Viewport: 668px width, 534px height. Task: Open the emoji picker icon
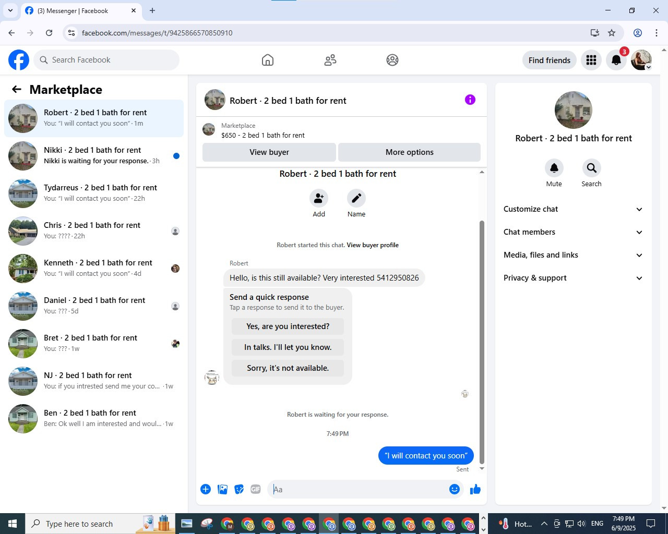pos(455,489)
